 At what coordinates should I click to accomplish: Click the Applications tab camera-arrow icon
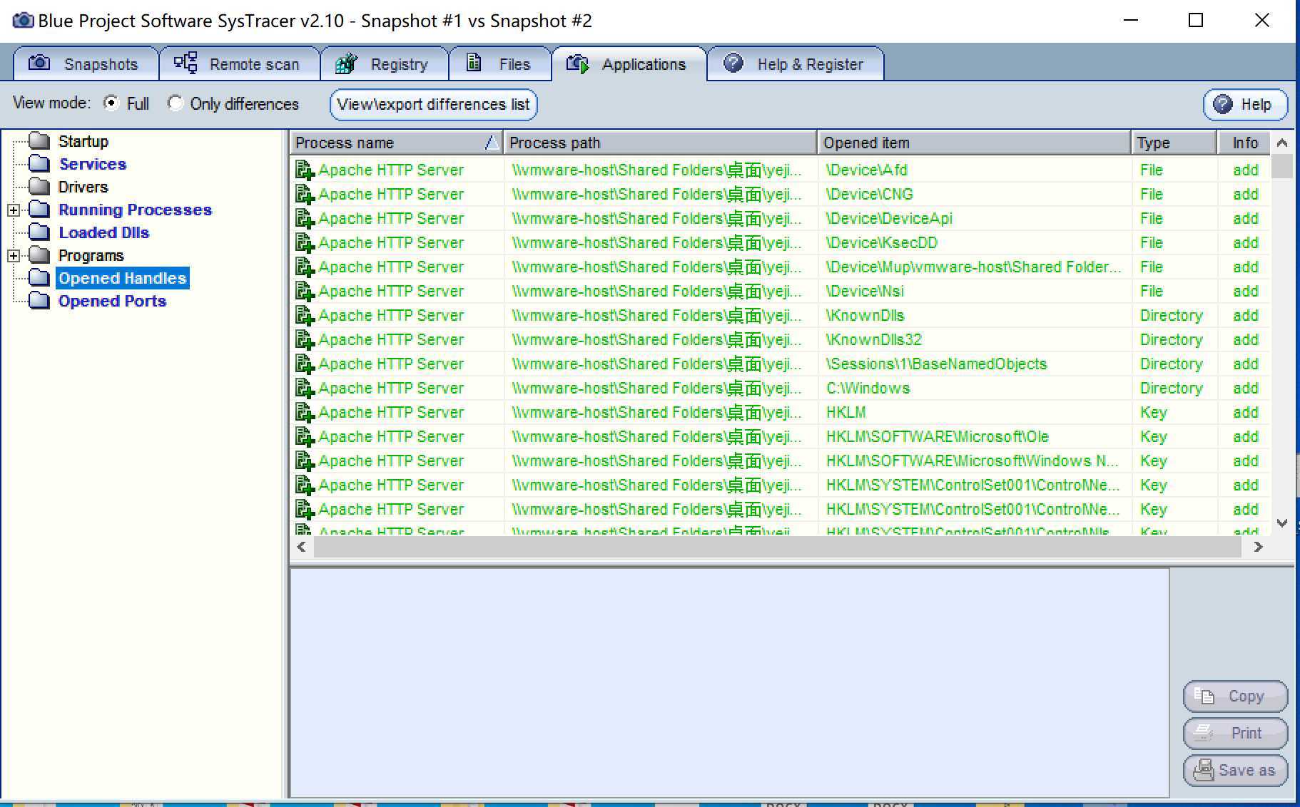[x=578, y=64]
